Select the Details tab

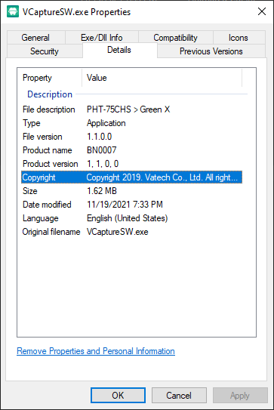119,50
